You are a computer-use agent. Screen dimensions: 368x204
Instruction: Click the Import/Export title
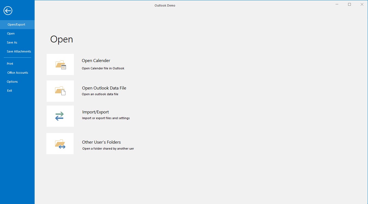pos(95,112)
